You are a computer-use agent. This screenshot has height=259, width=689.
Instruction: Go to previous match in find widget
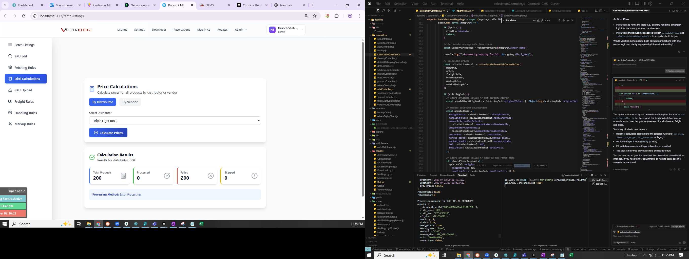pyautogui.click(x=559, y=20)
